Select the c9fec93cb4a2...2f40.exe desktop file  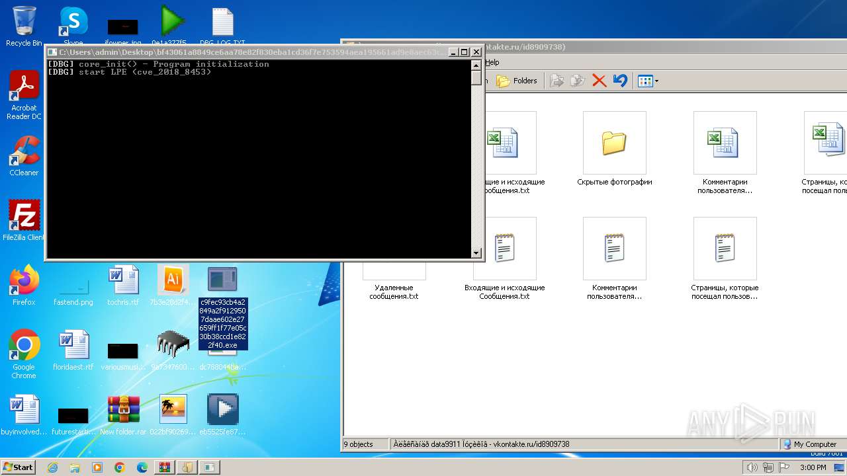(x=223, y=307)
